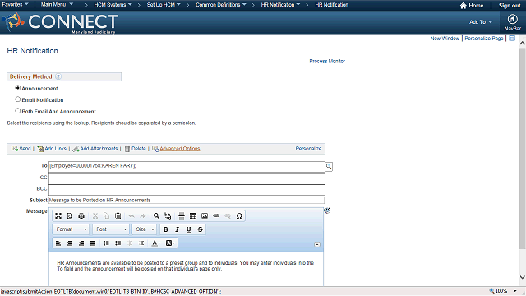Click the page icon after Personalize Page
526x296 pixels.
tap(512, 39)
